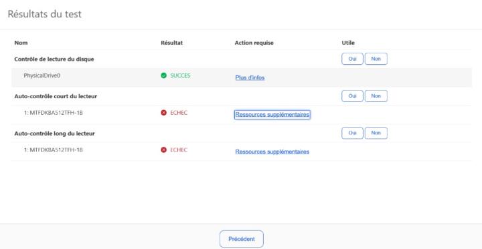The height and width of the screenshot is (249, 482).
Task: Click the Action requise column header
Action: (x=254, y=43)
